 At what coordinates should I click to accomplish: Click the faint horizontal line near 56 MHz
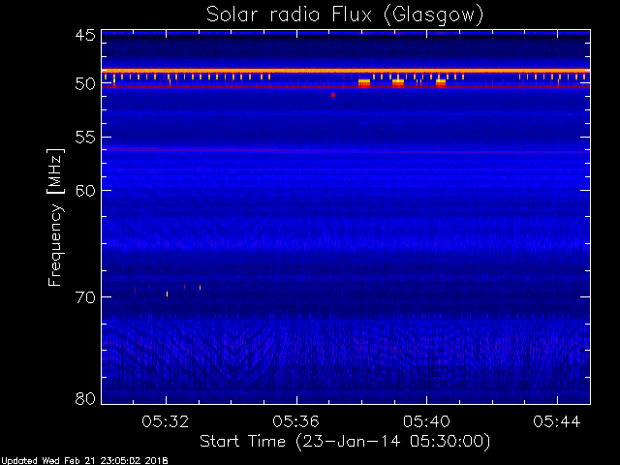click(346, 150)
